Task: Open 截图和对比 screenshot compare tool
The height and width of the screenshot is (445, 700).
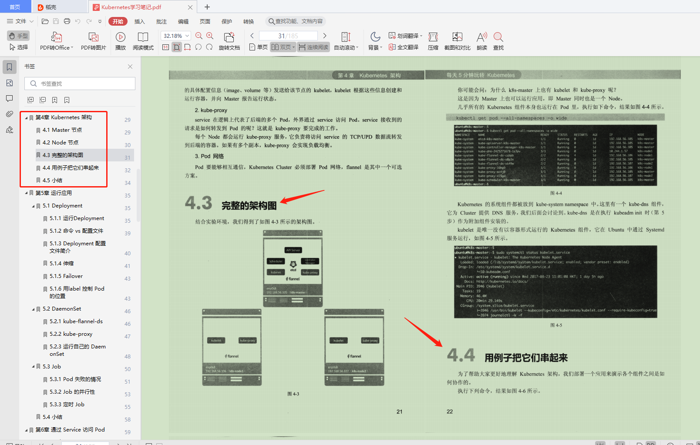Action: [x=458, y=41]
